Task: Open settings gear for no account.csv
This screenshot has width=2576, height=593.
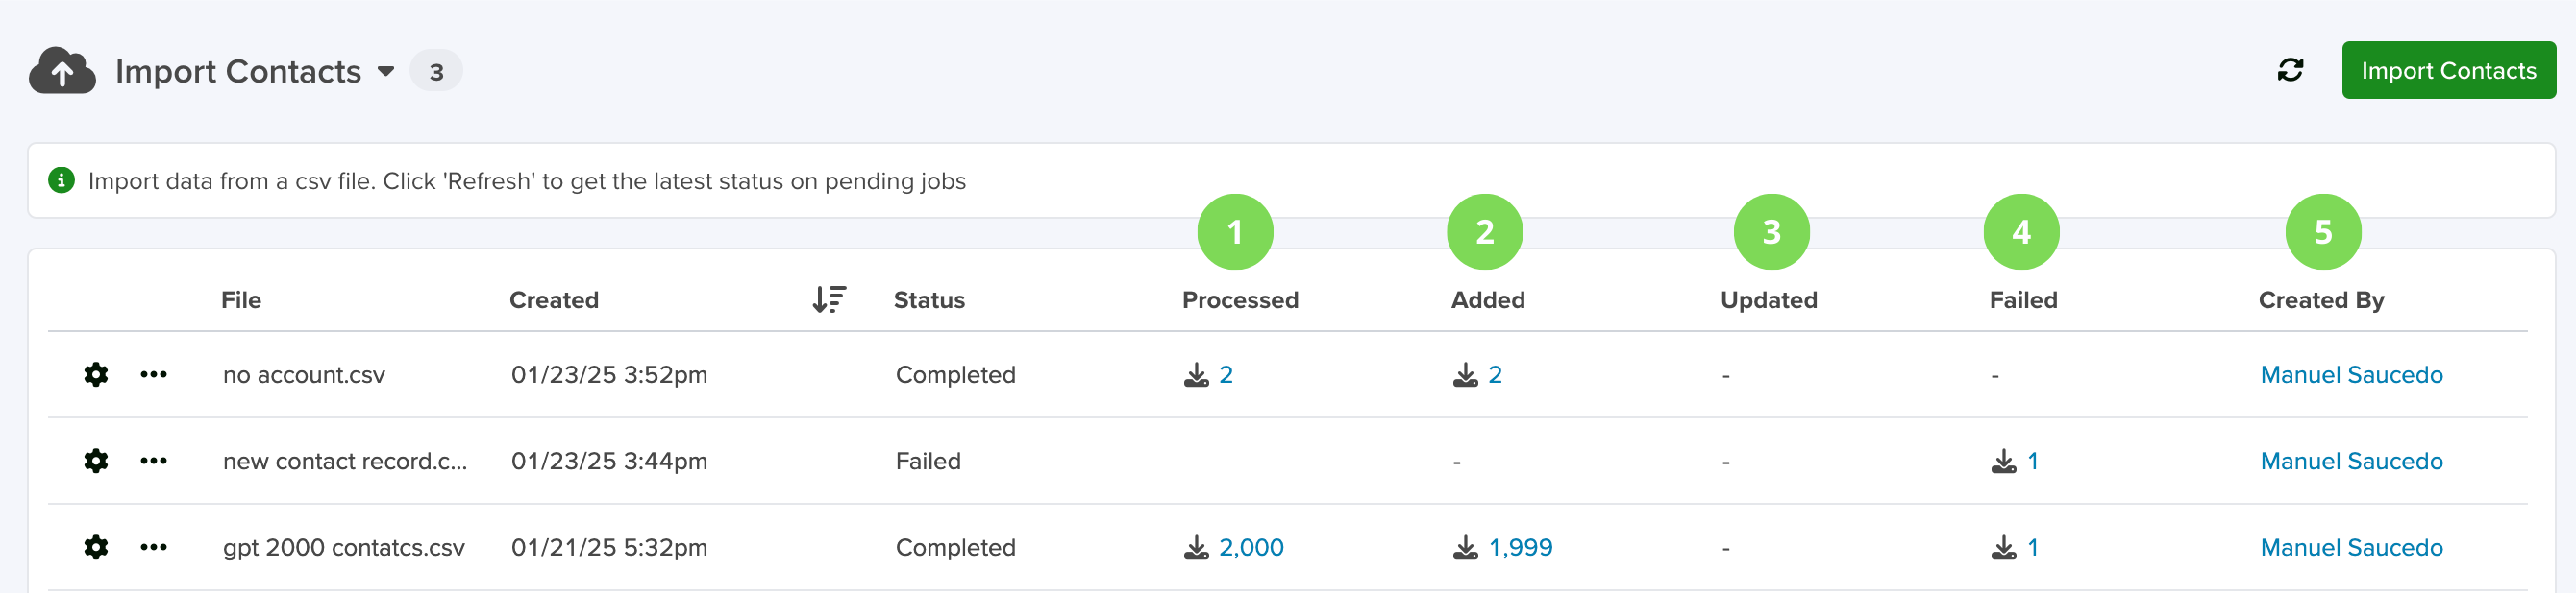Action: tap(96, 374)
